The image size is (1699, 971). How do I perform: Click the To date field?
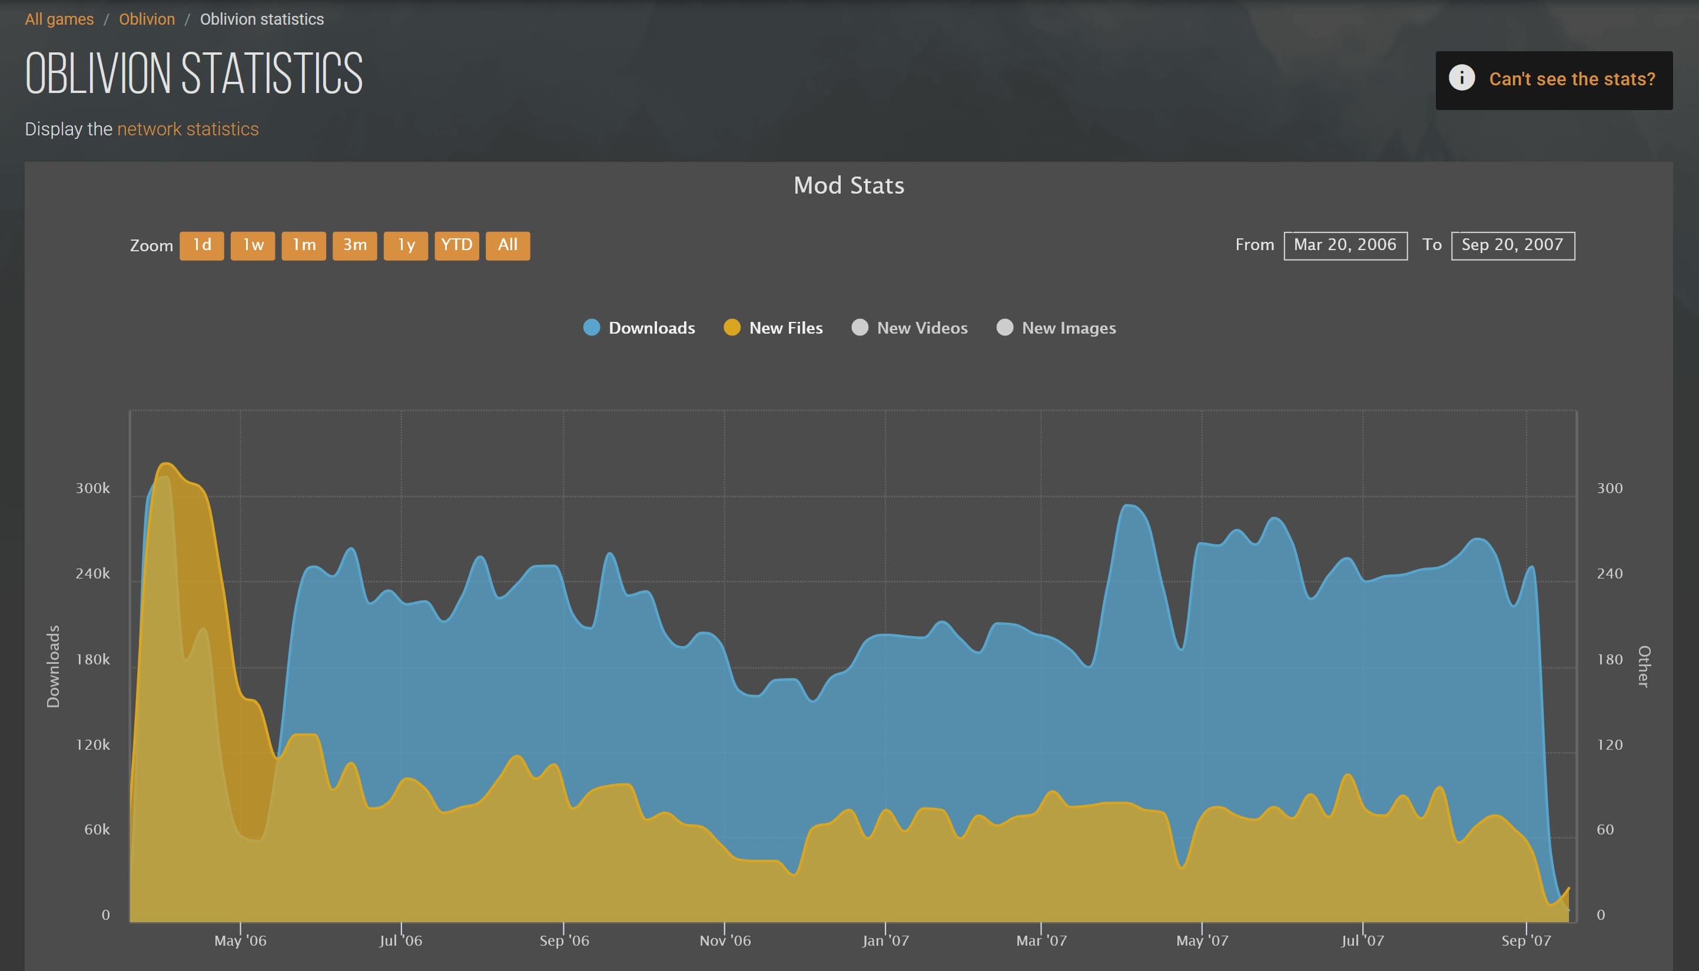1512,245
